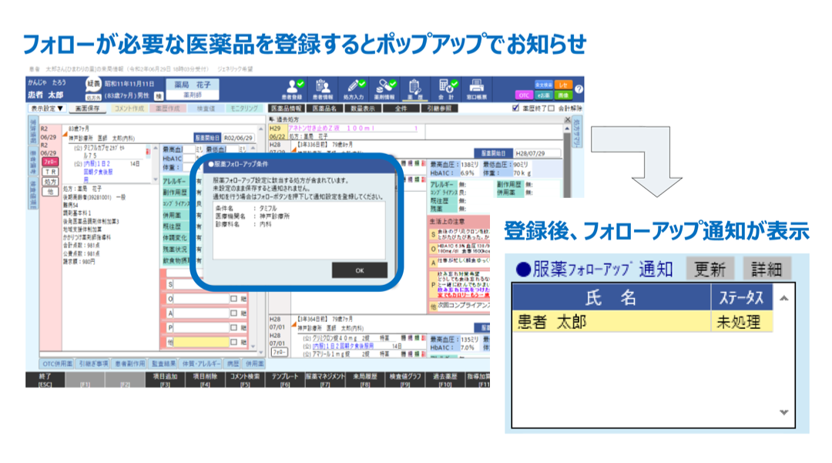This screenshot has width=832, height=463.
Task: Click the コメント作成 button
Action: (129, 108)
